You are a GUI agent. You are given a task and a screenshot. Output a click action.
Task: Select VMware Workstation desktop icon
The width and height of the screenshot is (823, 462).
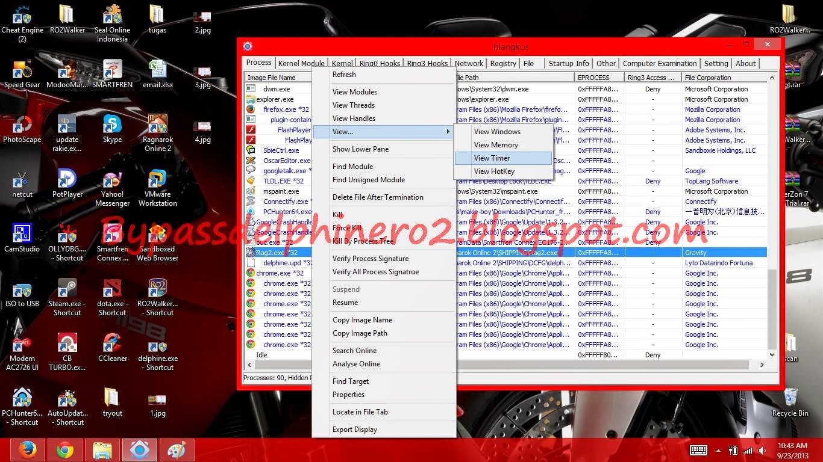(x=157, y=188)
